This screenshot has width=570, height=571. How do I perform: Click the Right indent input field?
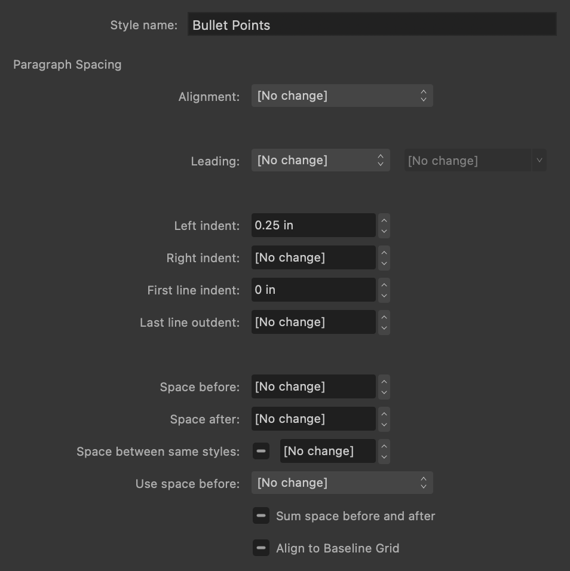coord(313,257)
